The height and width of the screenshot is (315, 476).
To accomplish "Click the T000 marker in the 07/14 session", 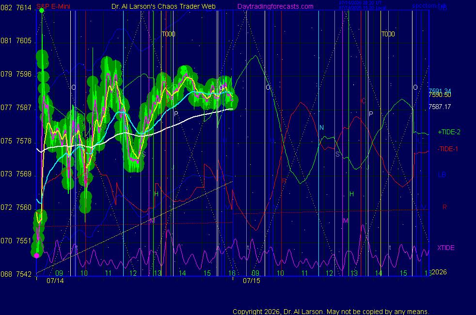I will [169, 34].
